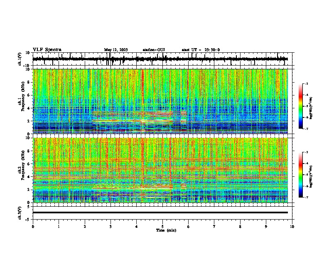This screenshot has height=254, width=329.
Task: Click the "1" tick on the time axis
Action: coord(59,227)
